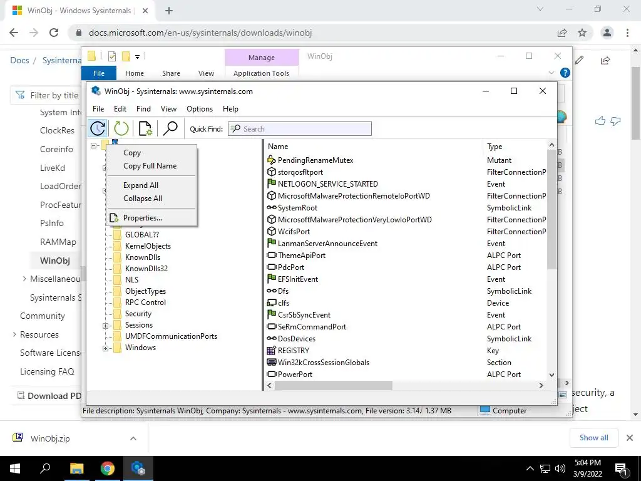Choose Copy Full Name in context menu
The image size is (641, 481).
coord(150,165)
